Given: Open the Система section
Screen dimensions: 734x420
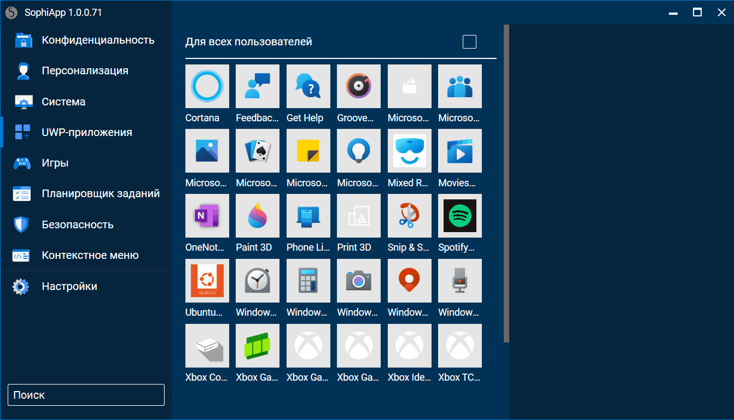Looking at the screenshot, I should 86,102.
